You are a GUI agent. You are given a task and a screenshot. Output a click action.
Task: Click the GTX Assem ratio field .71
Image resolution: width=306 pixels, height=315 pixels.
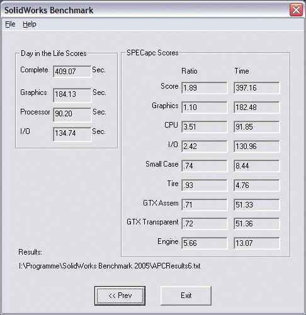click(205, 205)
